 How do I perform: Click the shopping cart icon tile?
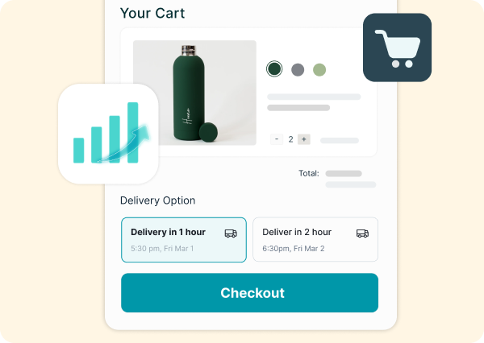pyautogui.click(x=397, y=48)
